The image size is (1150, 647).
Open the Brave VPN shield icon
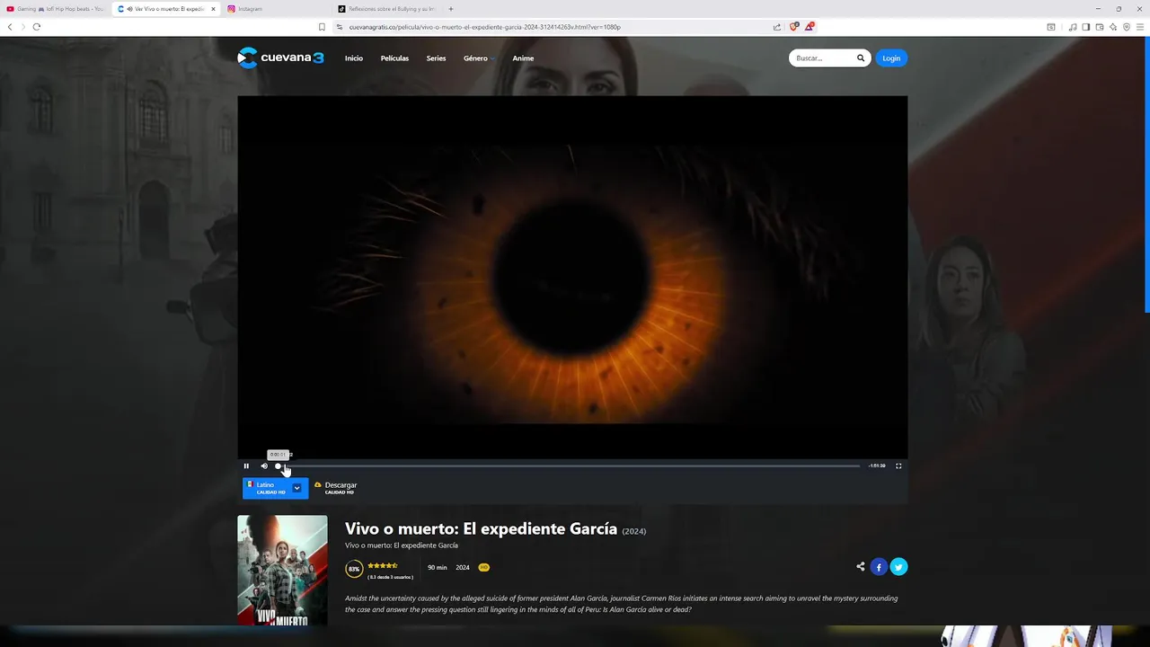pos(1127,27)
